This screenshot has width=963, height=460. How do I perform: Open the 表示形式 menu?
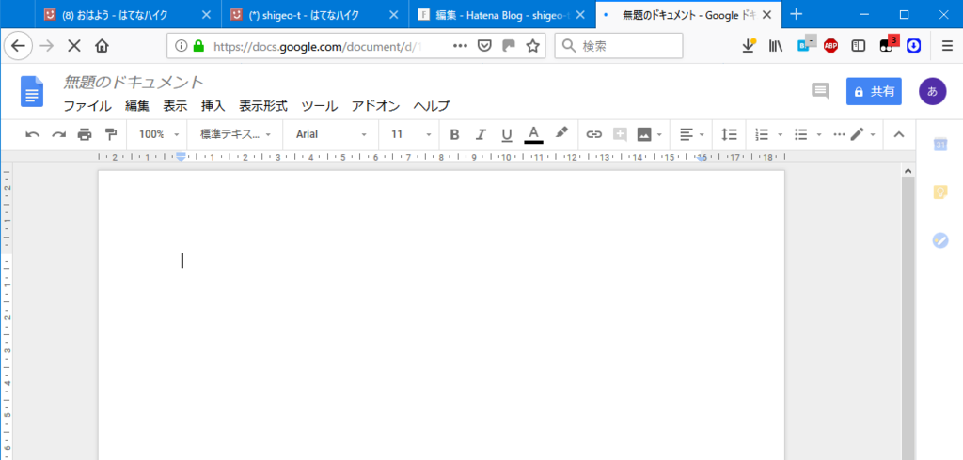[263, 106]
